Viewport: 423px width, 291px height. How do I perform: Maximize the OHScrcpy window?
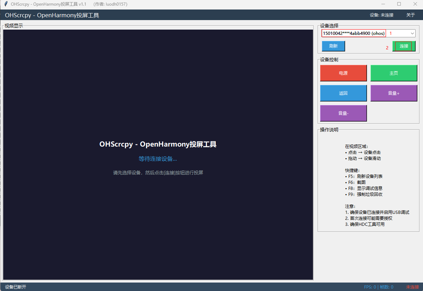click(399, 4)
